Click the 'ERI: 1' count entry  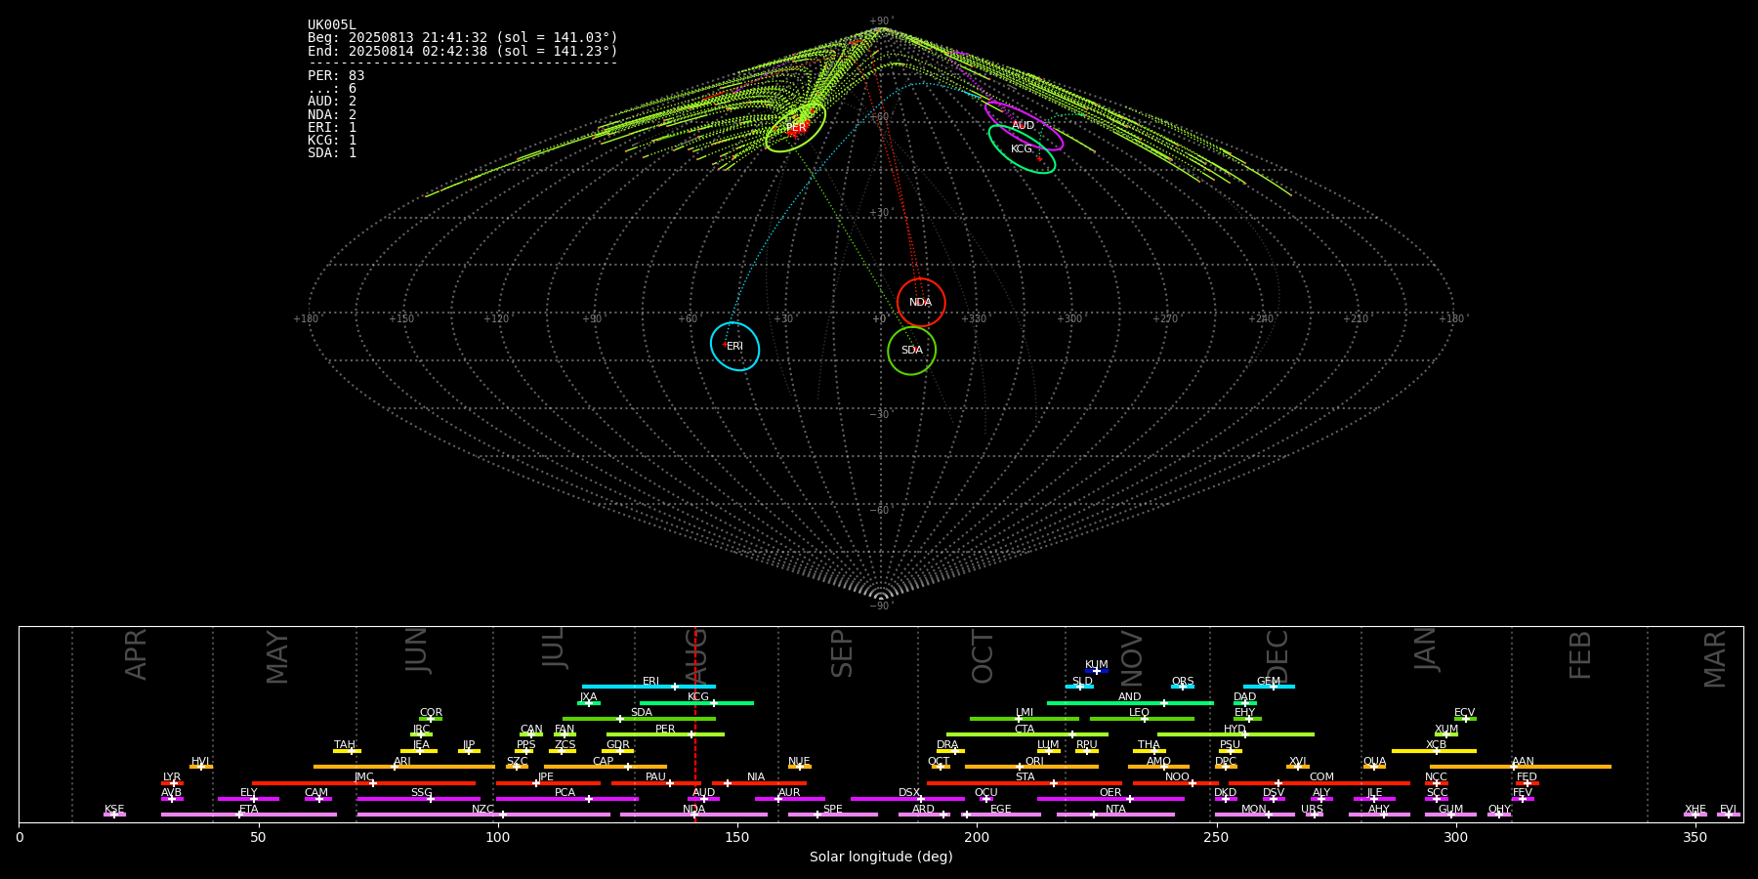click(x=332, y=127)
